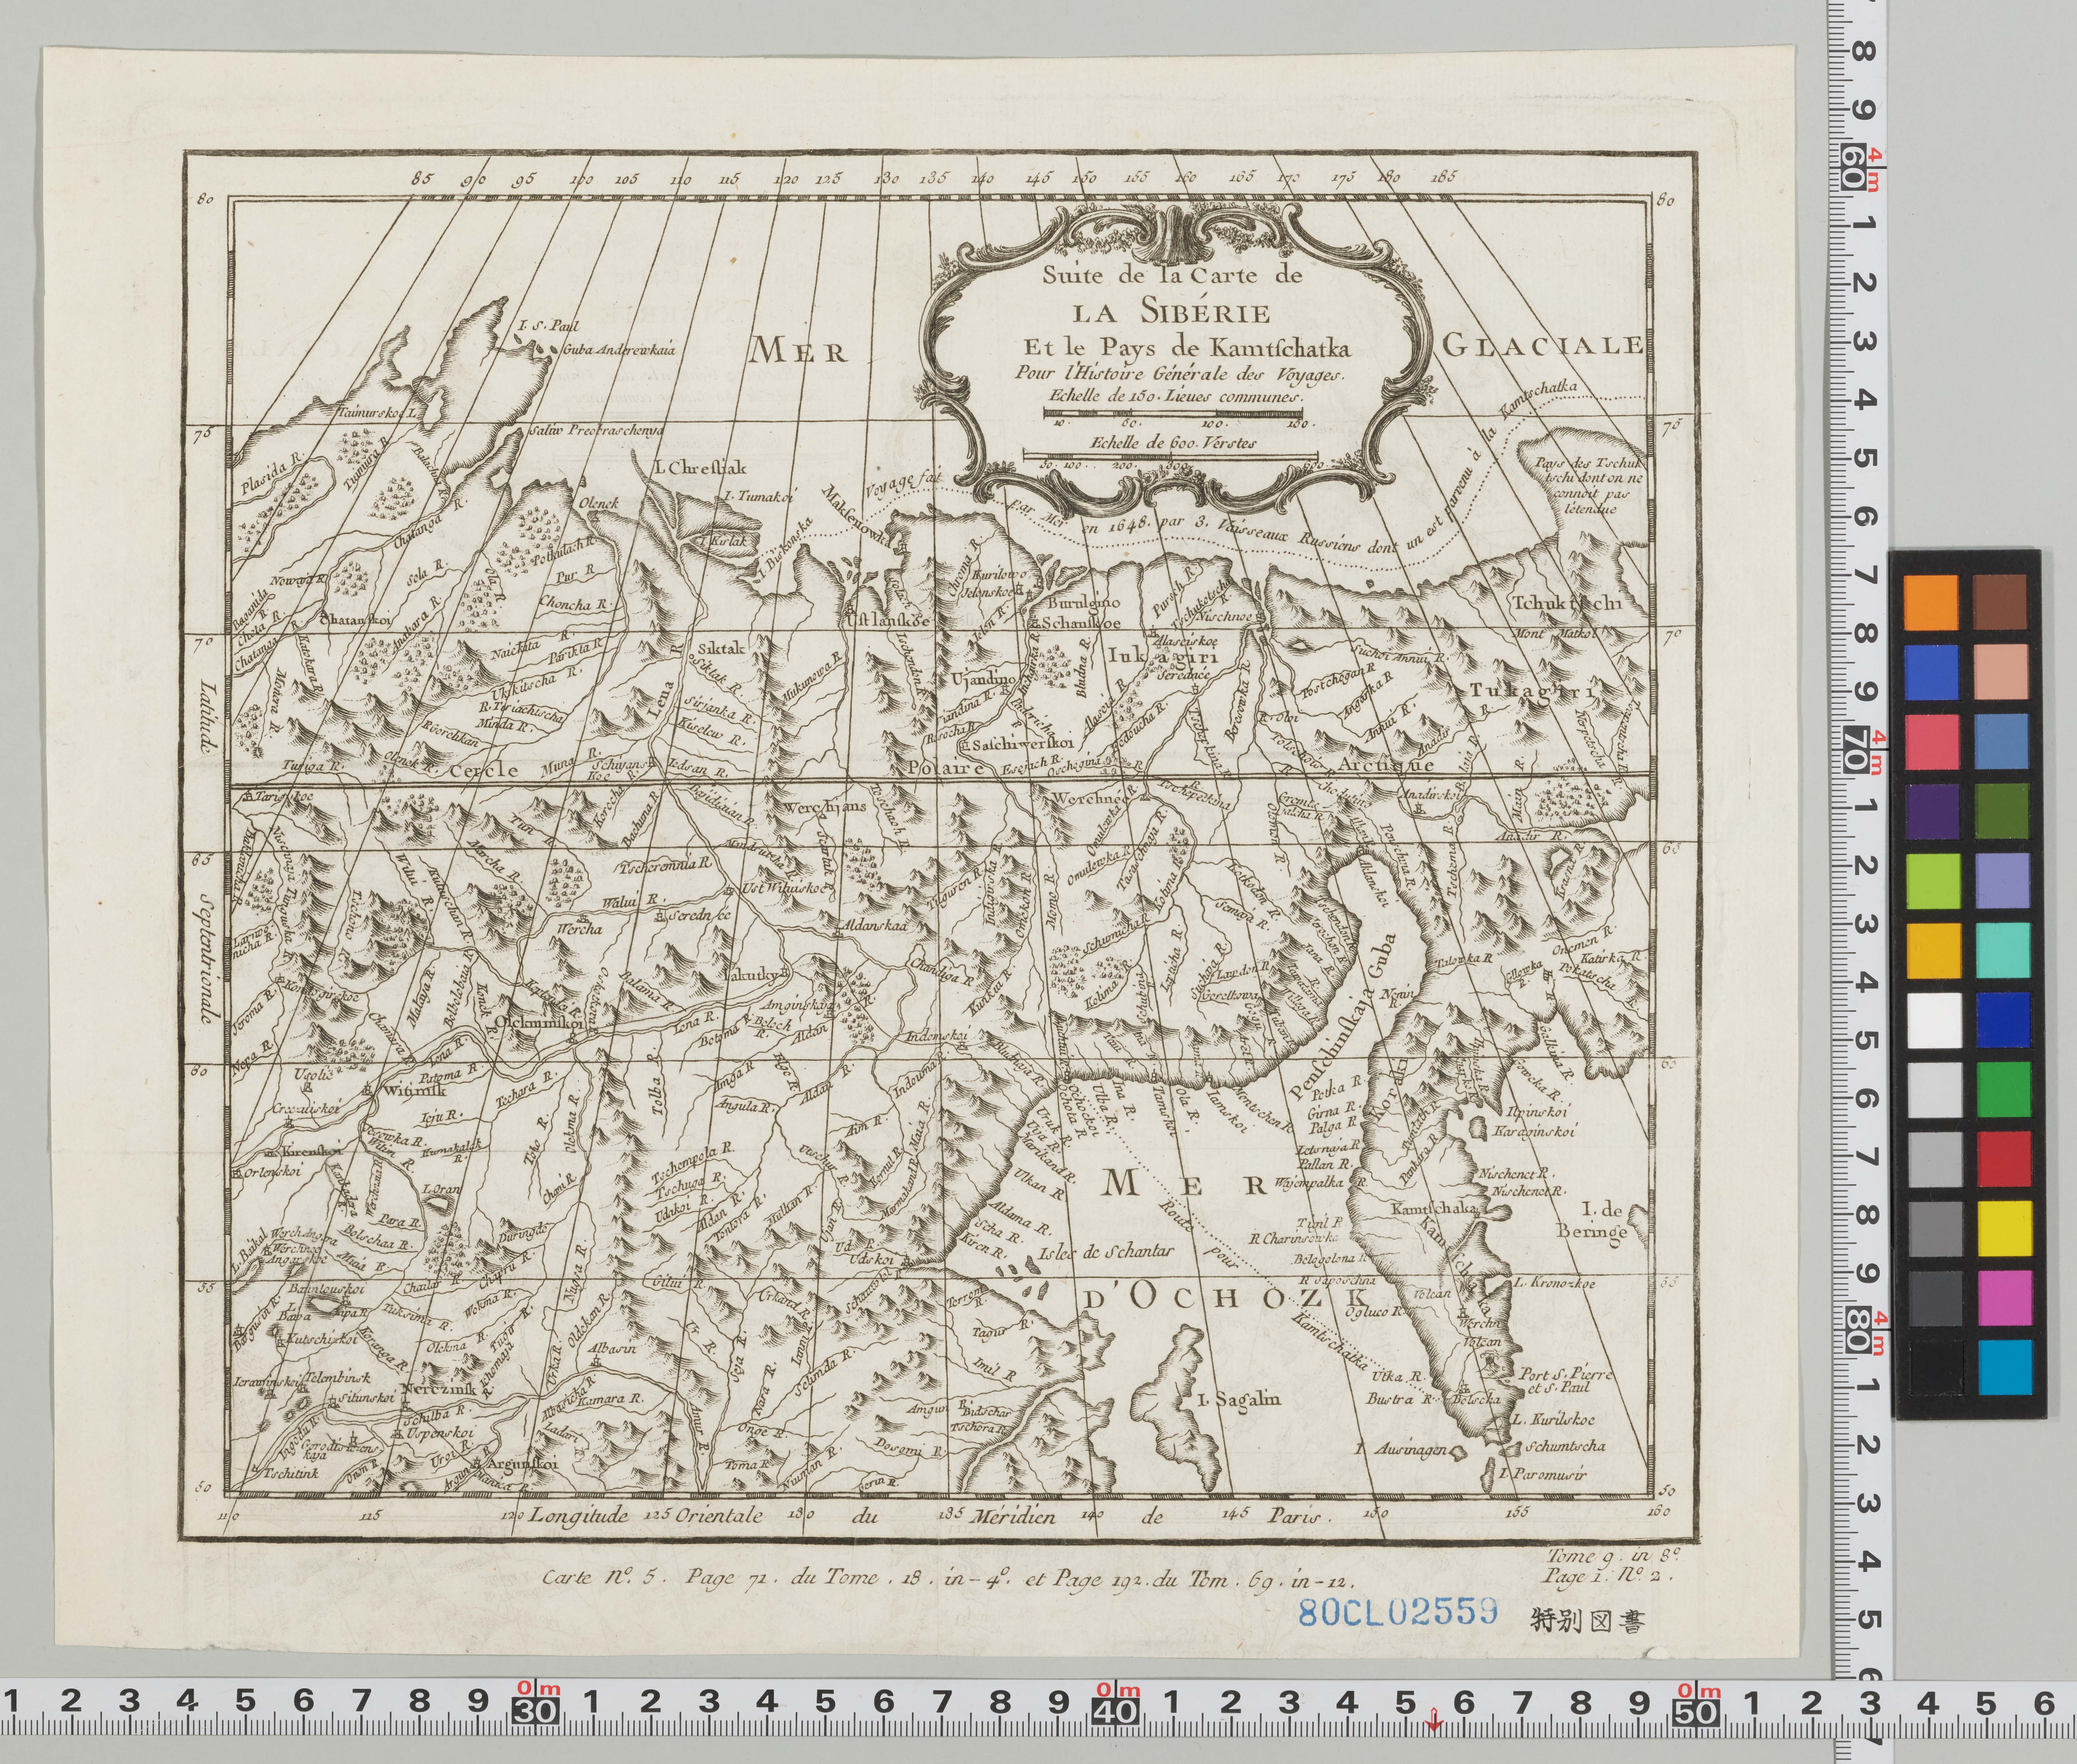The width and height of the screenshot is (2077, 1764).
Task: Click the 'GLACIALE' text at top right
Action: [x=1543, y=345]
